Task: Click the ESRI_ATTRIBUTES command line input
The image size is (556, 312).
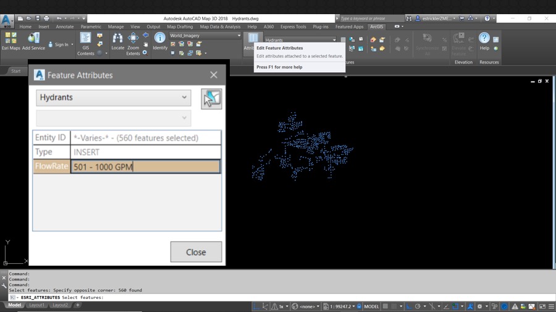Action: (x=282, y=297)
